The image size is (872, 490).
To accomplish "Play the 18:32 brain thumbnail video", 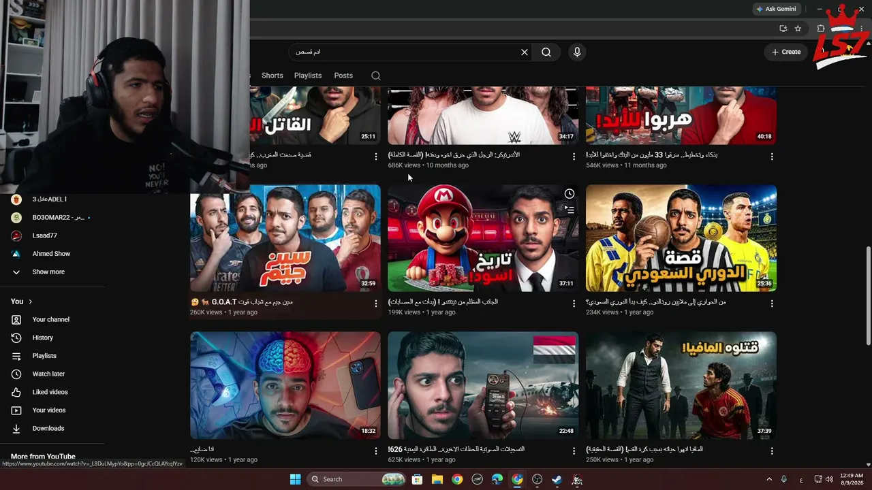I will pyautogui.click(x=285, y=385).
